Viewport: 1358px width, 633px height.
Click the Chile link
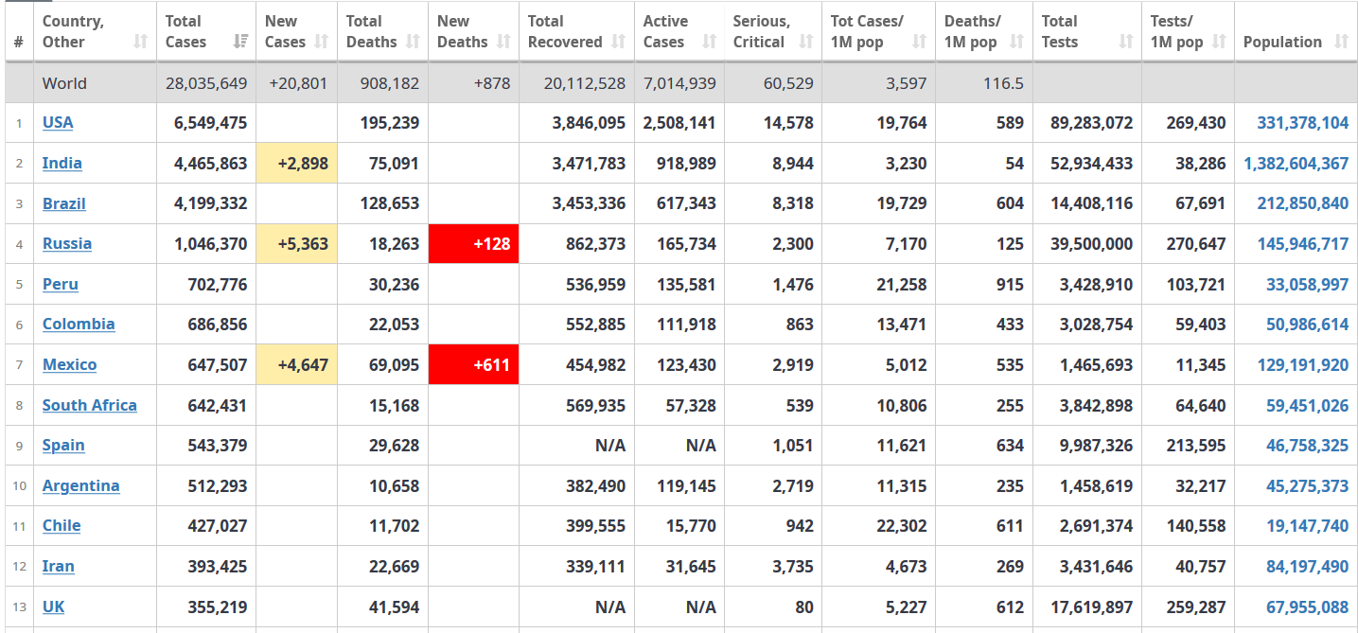pyautogui.click(x=62, y=525)
